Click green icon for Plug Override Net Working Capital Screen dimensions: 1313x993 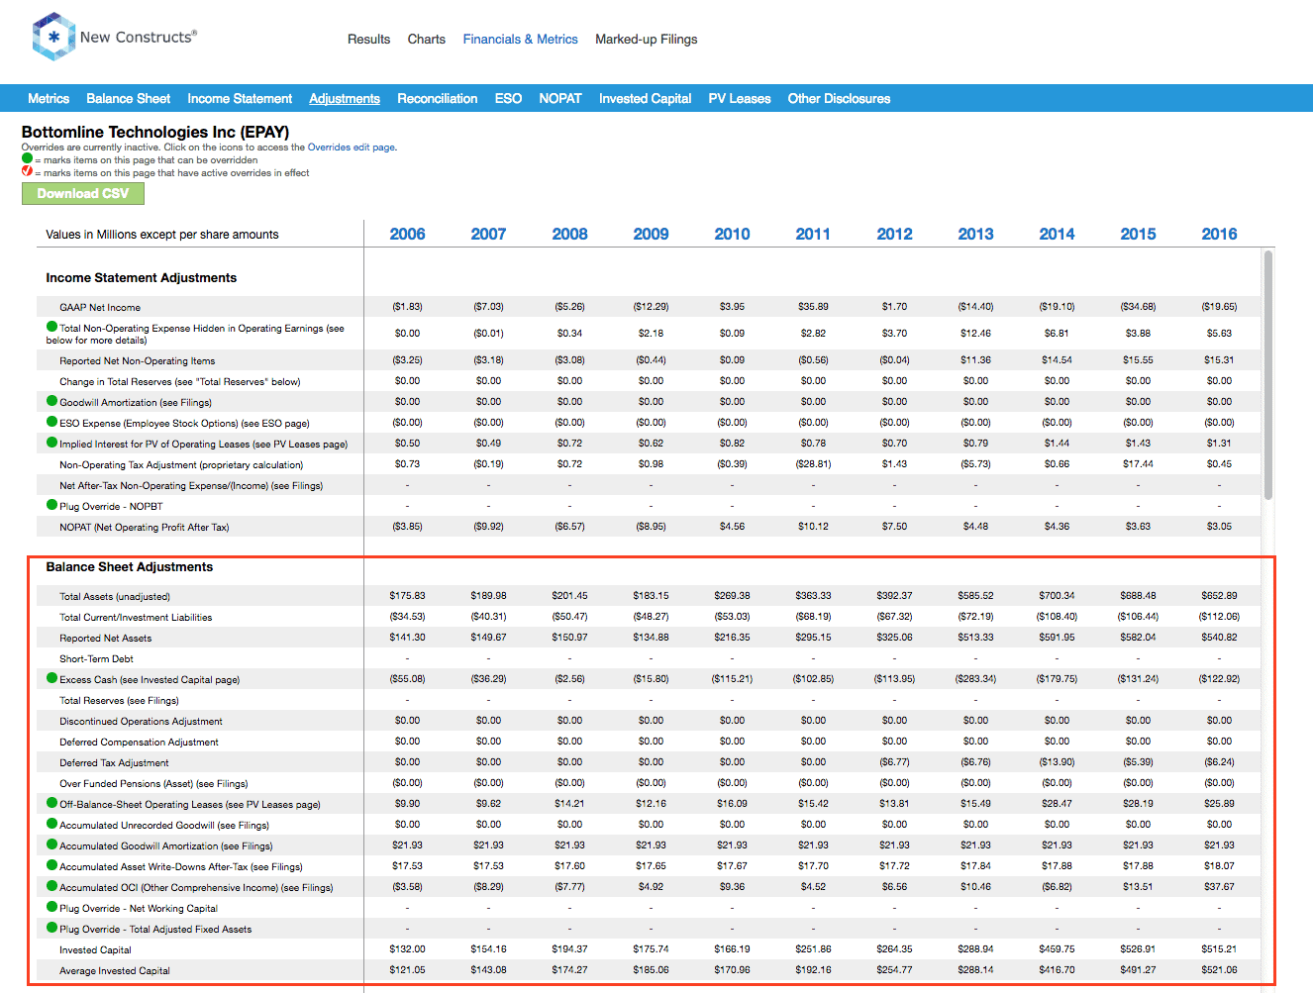coord(51,907)
